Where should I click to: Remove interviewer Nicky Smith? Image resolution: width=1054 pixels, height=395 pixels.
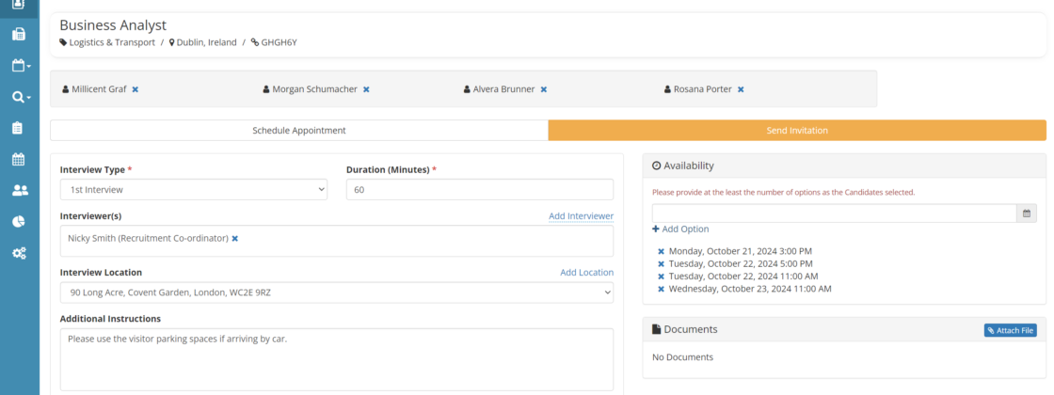pyautogui.click(x=235, y=239)
